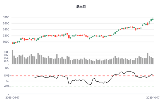Click the chart title 코스피

(81, 7)
